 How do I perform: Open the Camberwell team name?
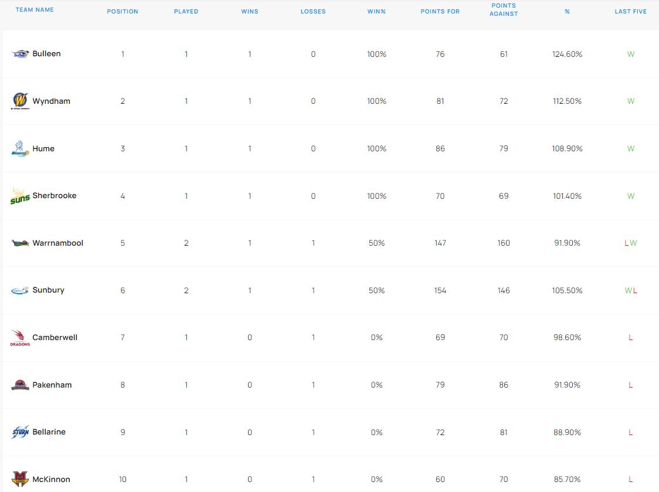tap(55, 337)
